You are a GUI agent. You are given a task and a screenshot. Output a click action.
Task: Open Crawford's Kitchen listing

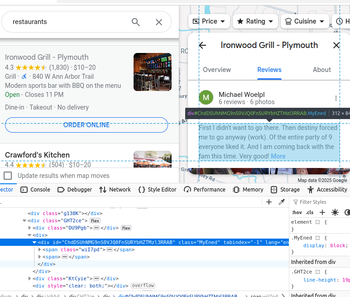37,155
